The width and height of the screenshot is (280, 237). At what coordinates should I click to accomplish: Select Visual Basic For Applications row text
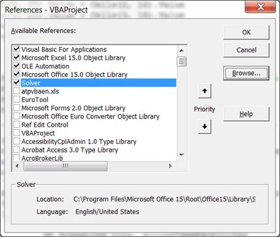[x=64, y=50]
